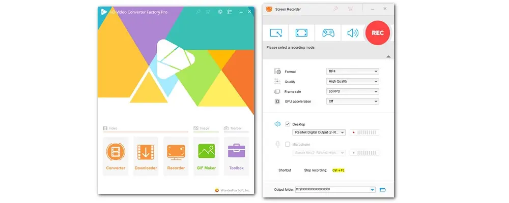Open settings gear in HD Video Converter title bar

tap(220, 12)
